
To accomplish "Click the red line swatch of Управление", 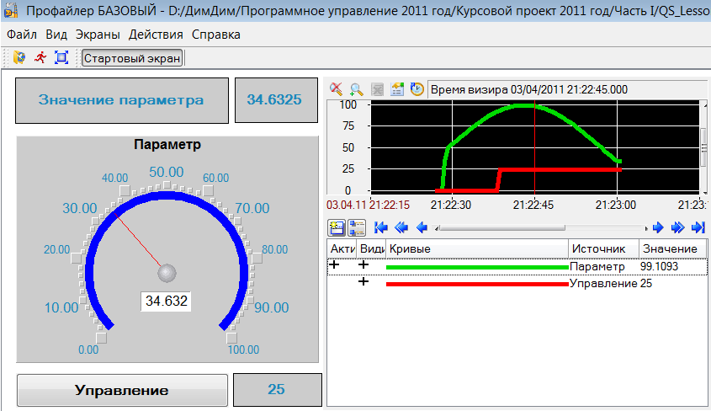I will coord(477,284).
